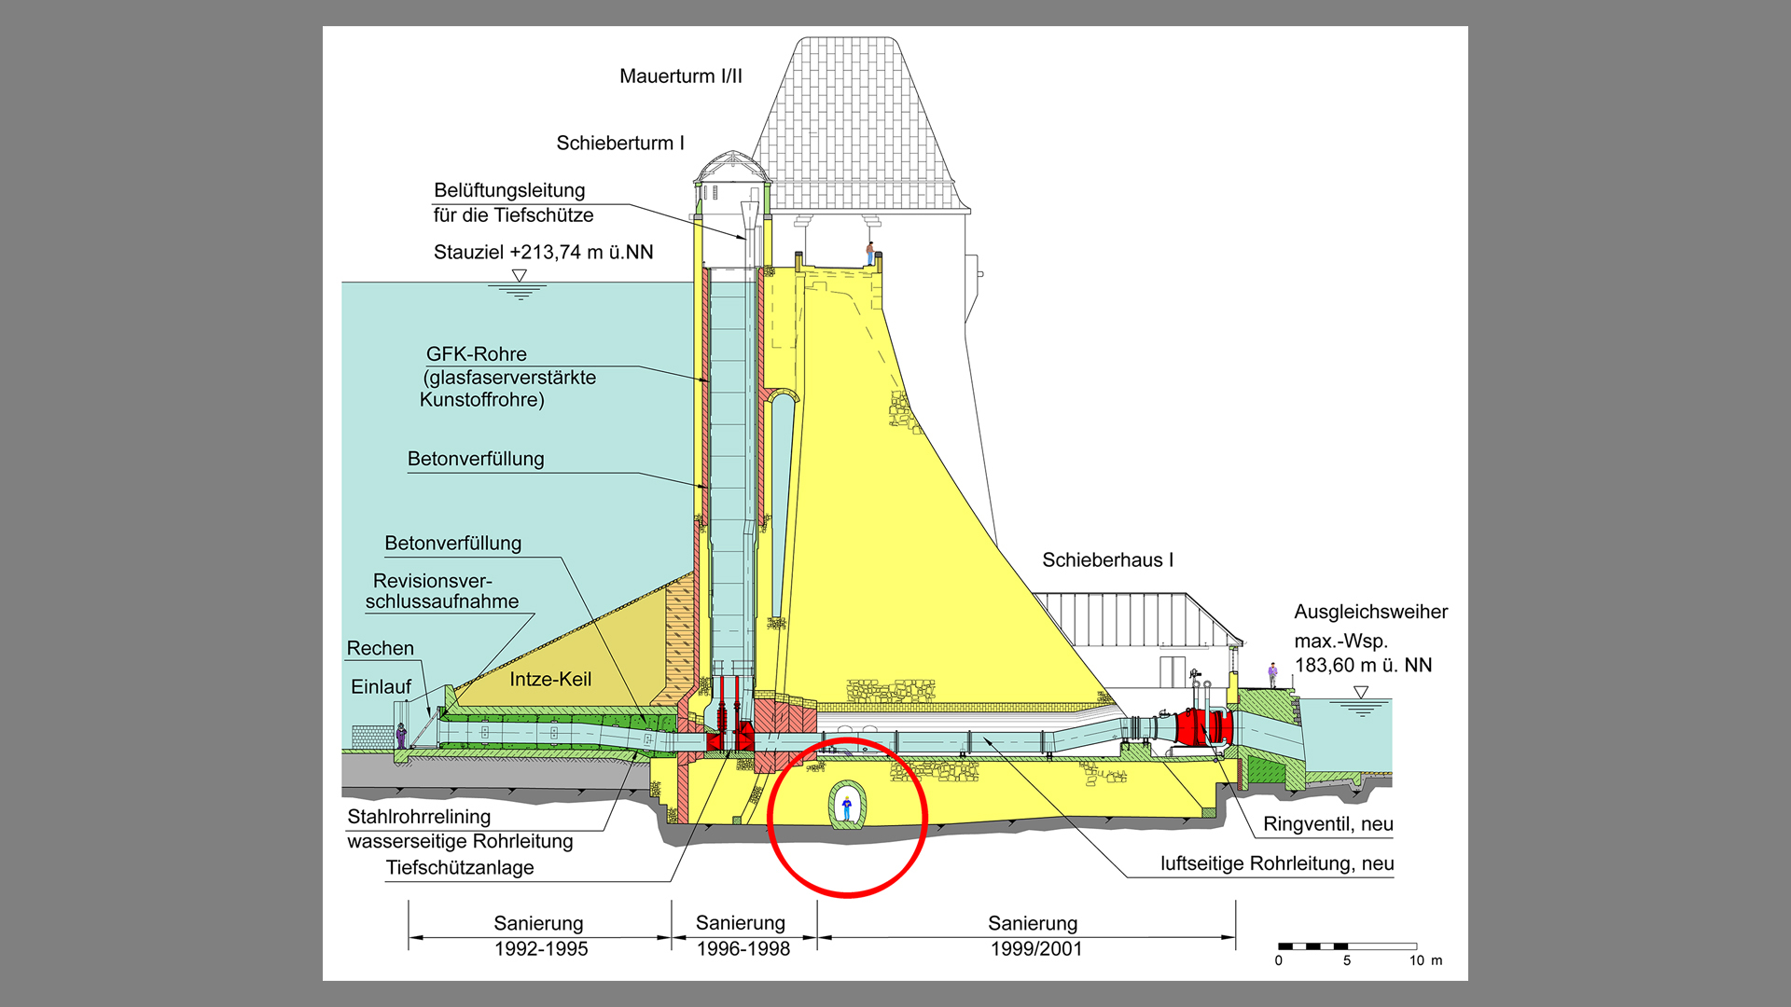Click the Ausgleichsweiher water level triangle symbol
Image resolution: width=1791 pixels, height=1007 pixels.
point(1361,693)
